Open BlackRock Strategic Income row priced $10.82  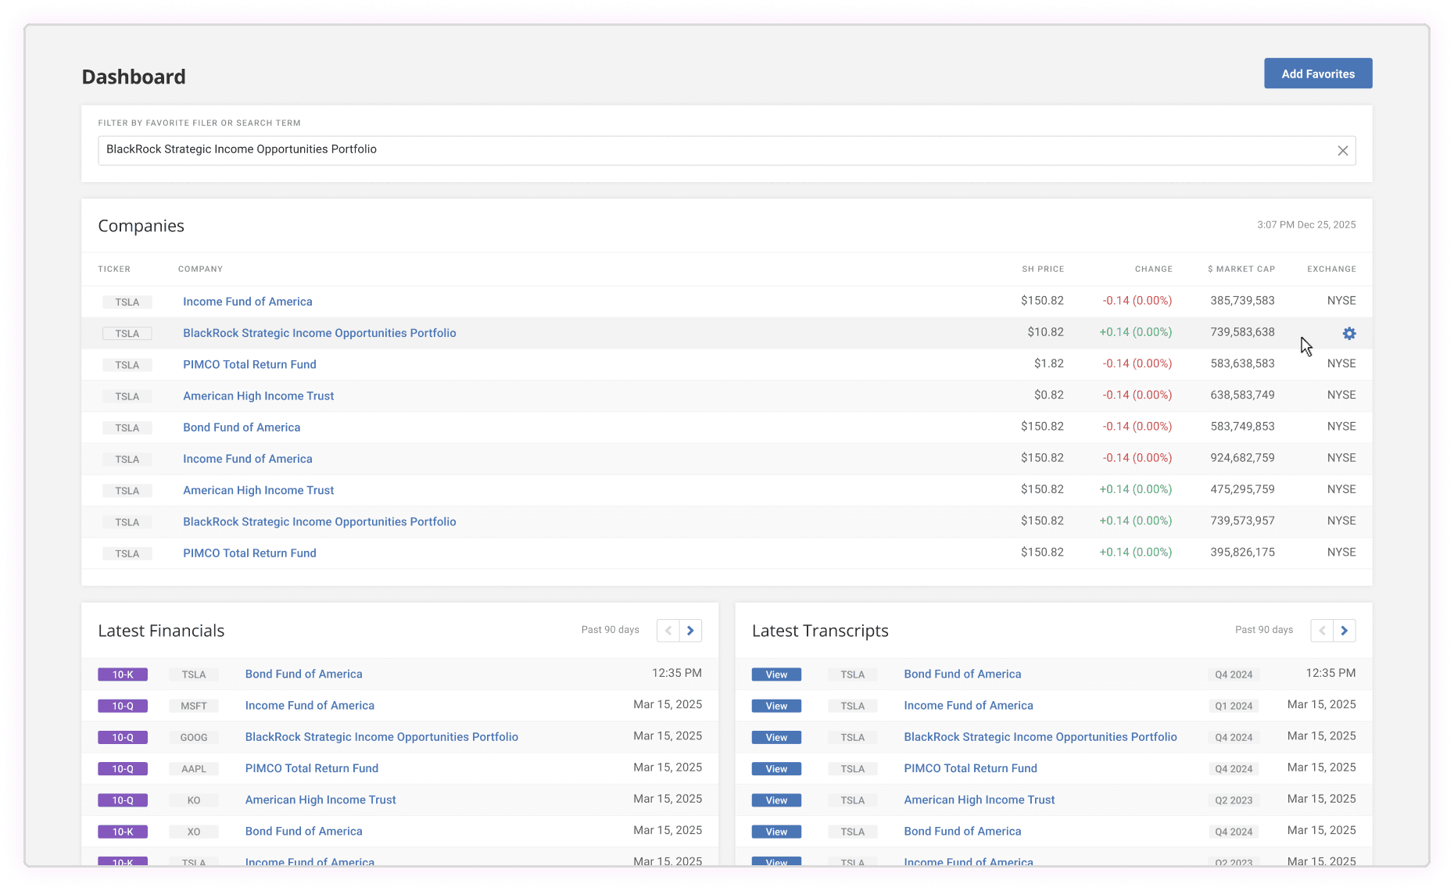click(x=320, y=333)
